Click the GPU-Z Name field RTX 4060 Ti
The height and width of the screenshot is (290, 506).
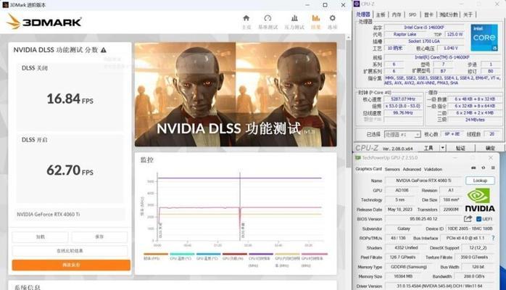pos(423,181)
